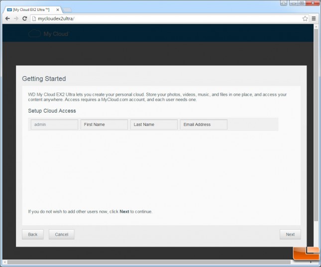Focus the Email Address field
Screen dimensions: 321x267
[204, 125]
